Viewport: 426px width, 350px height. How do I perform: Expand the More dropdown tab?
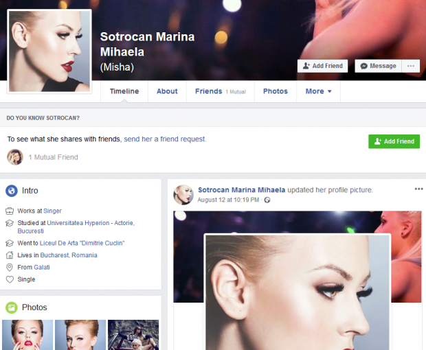(x=318, y=91)
